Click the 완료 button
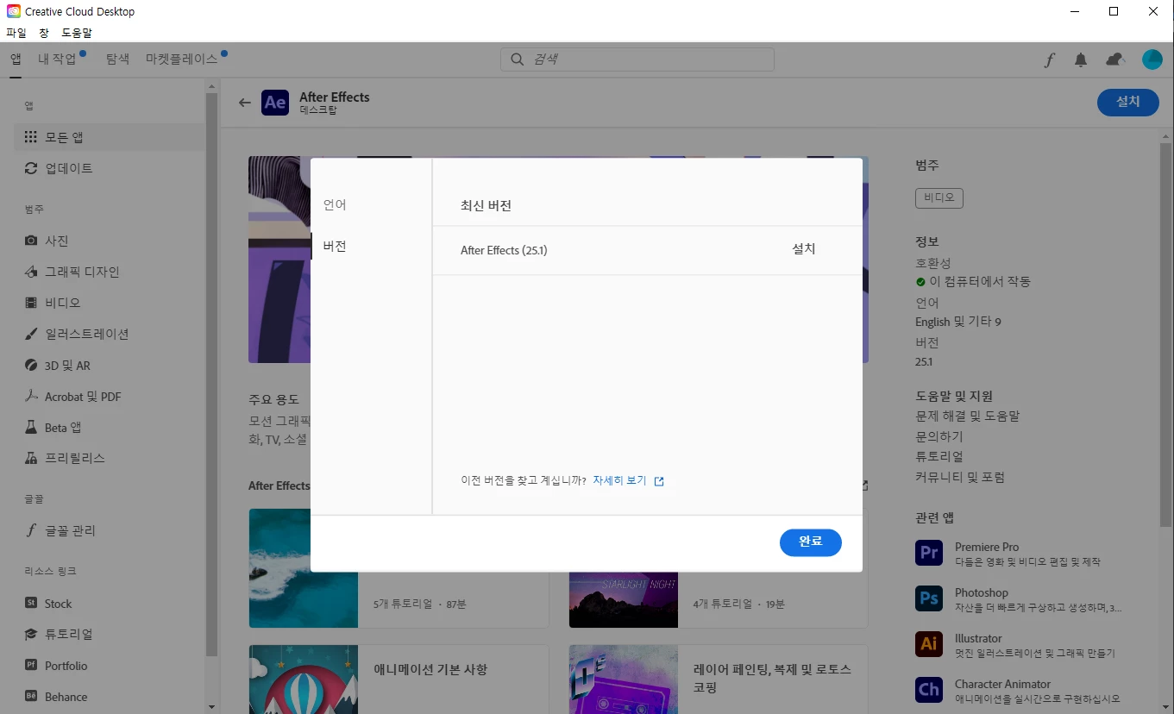The width and height of the screenshot is (1174, 714). click(811, 542)
